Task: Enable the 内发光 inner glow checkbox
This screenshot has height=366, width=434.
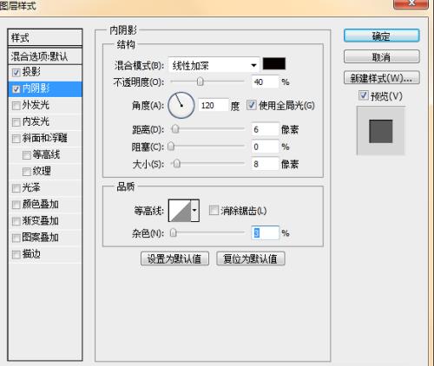Action: (x=16, y=122)
